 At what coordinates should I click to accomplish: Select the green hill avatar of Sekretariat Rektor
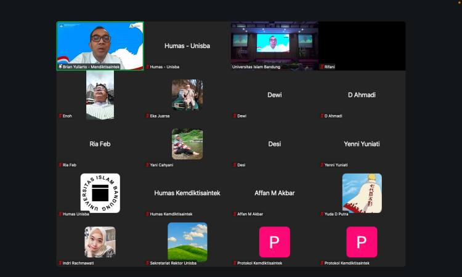[x=187, y=242]
